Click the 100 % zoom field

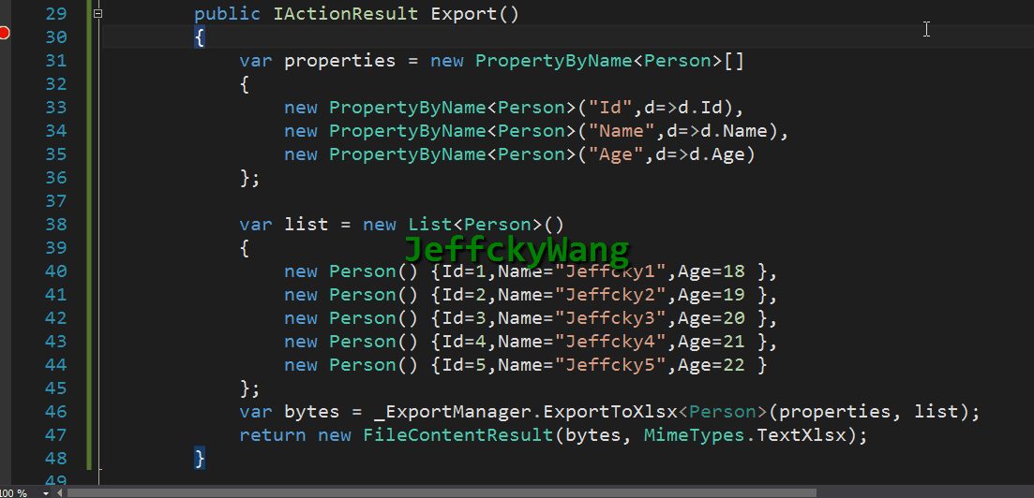(x=14, y=492)
